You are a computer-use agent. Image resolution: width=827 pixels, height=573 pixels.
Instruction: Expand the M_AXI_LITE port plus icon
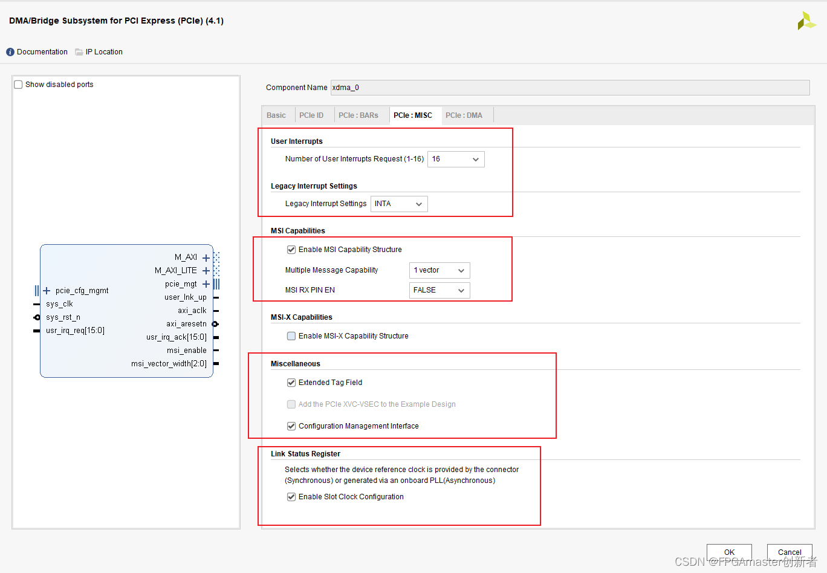coord(206,271)
